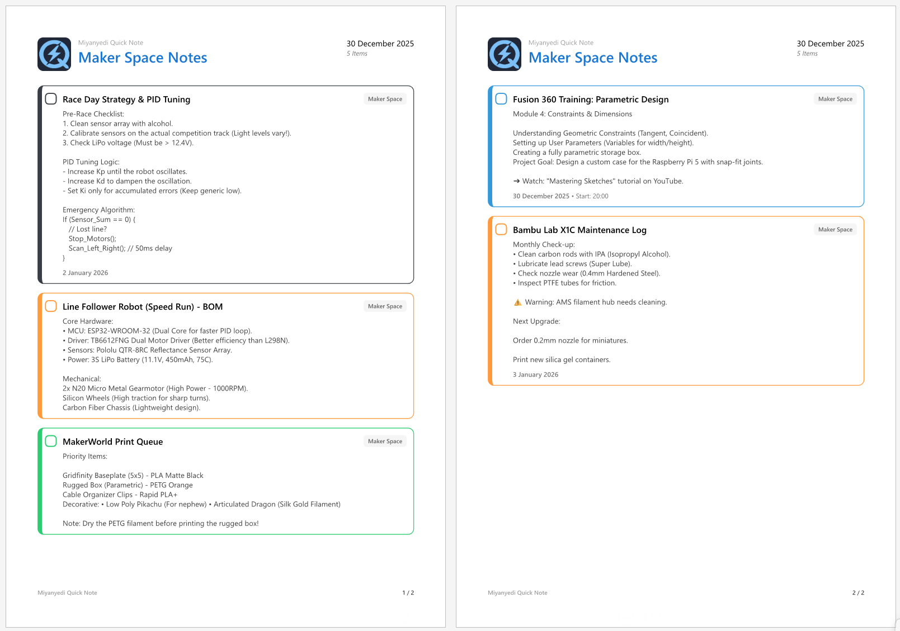
Task: Click the "1 / 2" page number
Action: point(408,592)
